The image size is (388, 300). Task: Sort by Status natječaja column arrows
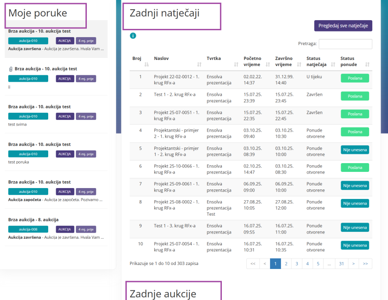(332, 64)
